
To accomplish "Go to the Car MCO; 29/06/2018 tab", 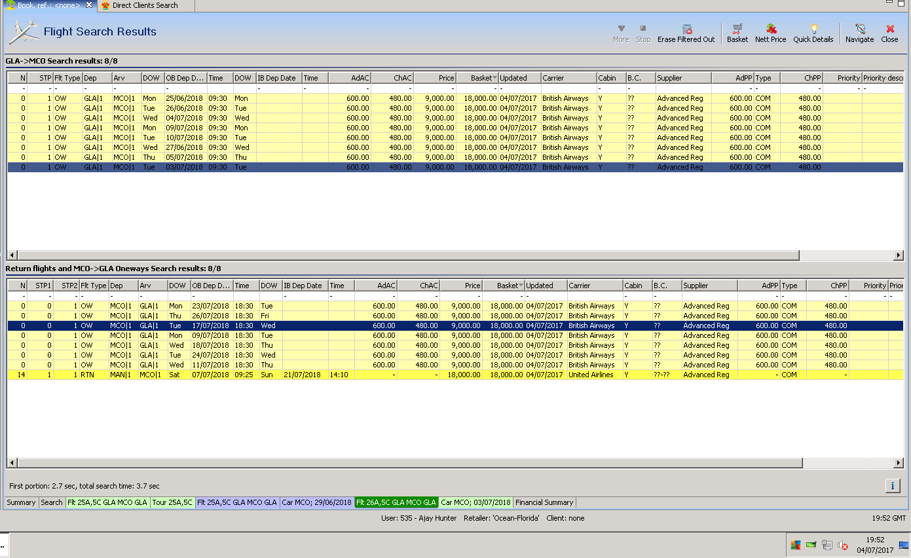I will tap(316, 502).
